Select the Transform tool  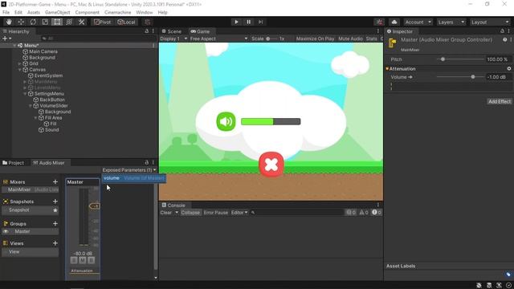coord(69,22)
